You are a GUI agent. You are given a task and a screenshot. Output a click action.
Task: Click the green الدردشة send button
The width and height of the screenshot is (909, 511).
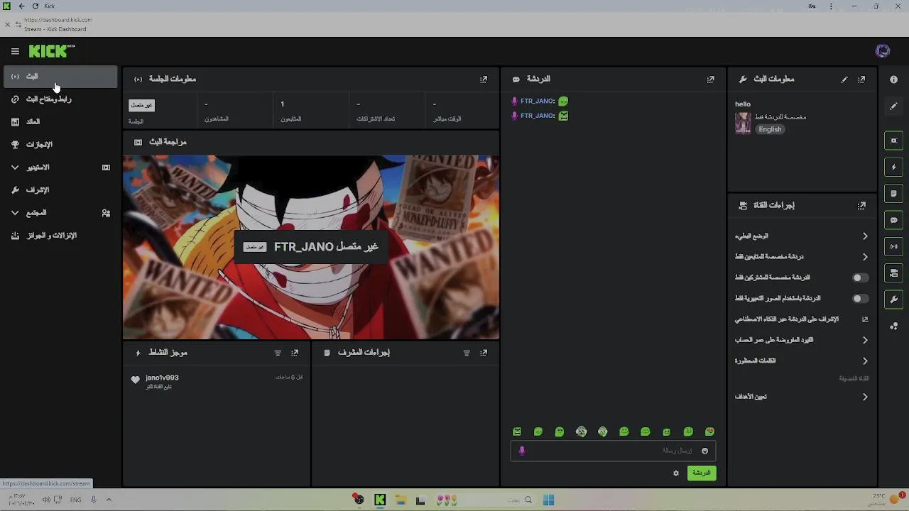pos(702,473)
